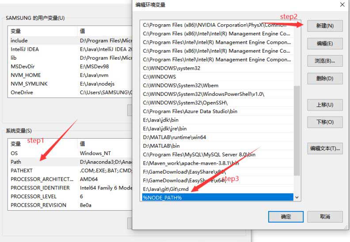Open 编辑文本(T)... edit text button

pos(325,148)
